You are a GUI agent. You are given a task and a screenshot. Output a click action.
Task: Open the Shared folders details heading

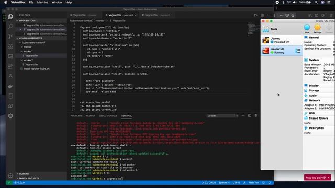318,119
